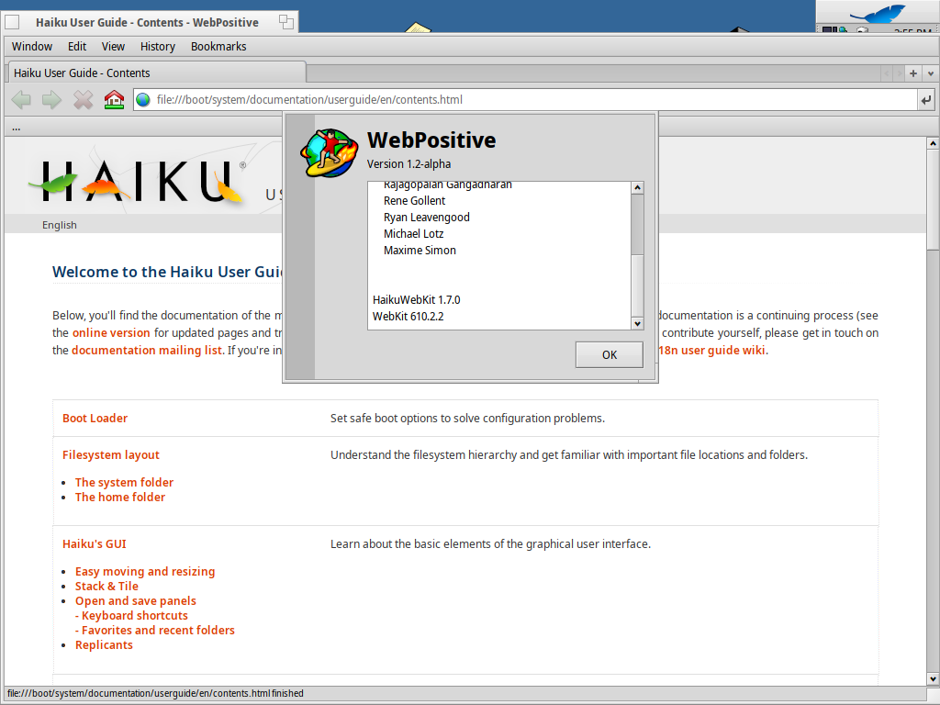Click the HaikuWebKit 1.7.0 line
940x705 pixels.
[x=416, y=300]
